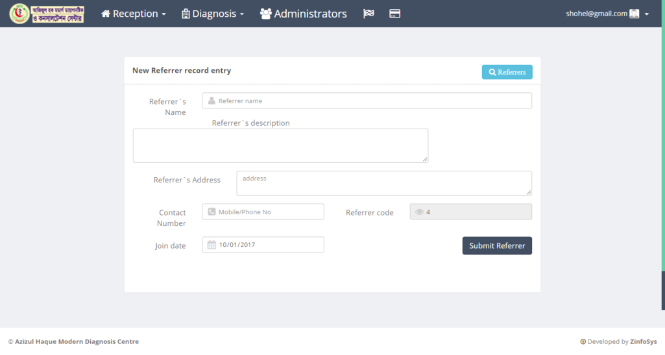The height and width of the screenshot is (355, 665).
Task: Open the Reception dropdown menu
Action: 134,14
